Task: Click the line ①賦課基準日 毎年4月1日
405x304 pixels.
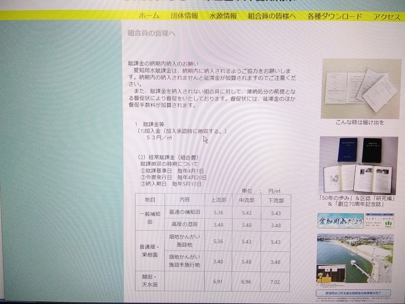Action: [x=172, y=171]
